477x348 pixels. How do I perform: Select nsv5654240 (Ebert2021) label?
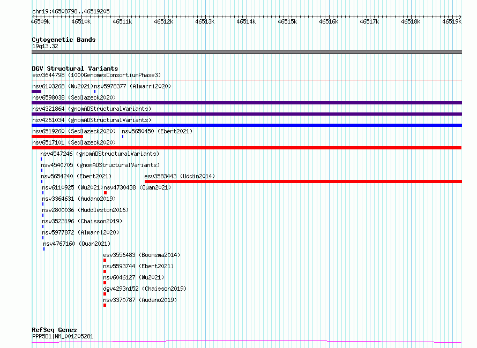(x=76, y=176)
